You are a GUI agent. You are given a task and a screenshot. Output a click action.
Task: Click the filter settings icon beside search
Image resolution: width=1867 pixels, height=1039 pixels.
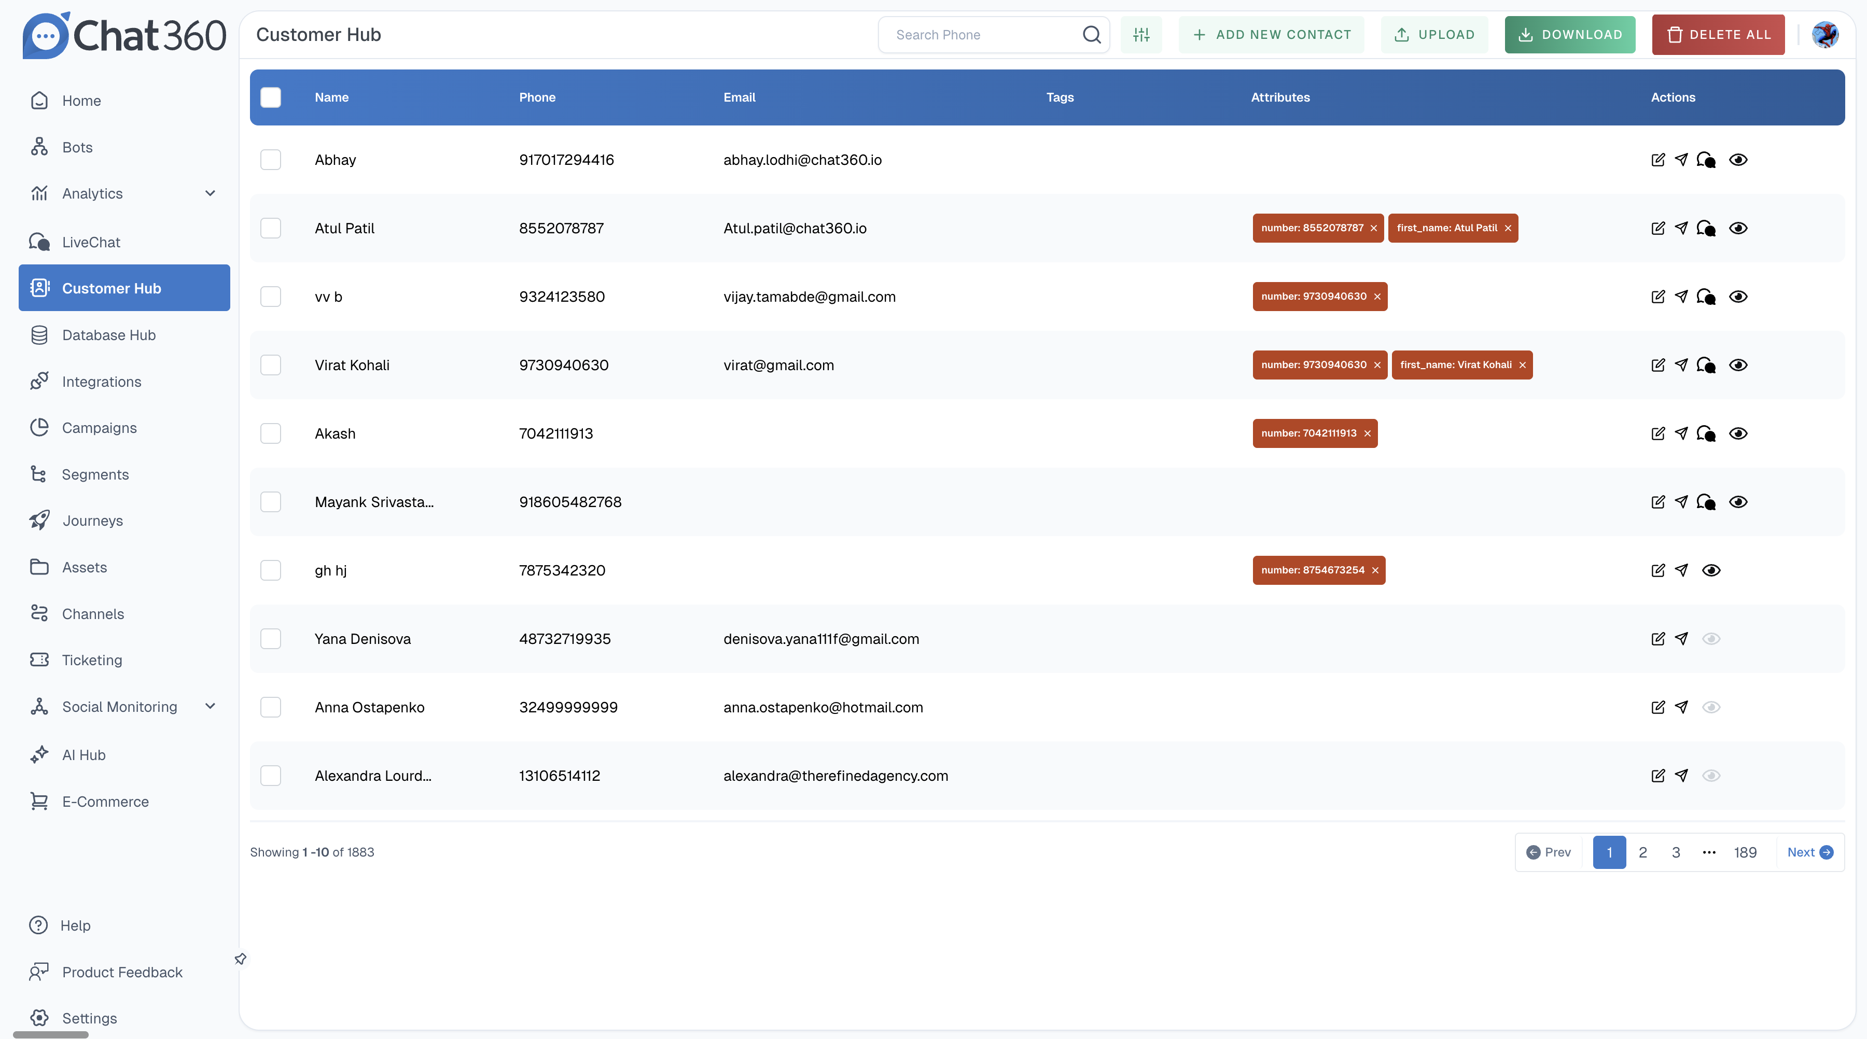(1141, 35)
